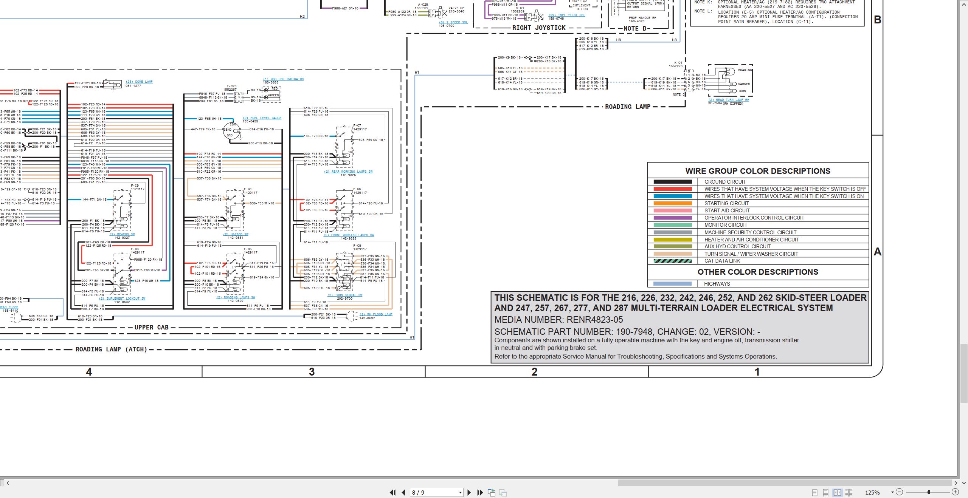This screenshot has height=498, width=968.
Task: Click the zoom out minus button
Action: click(900, 492)
